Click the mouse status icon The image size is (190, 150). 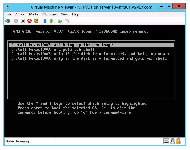(x=172, y=141)
